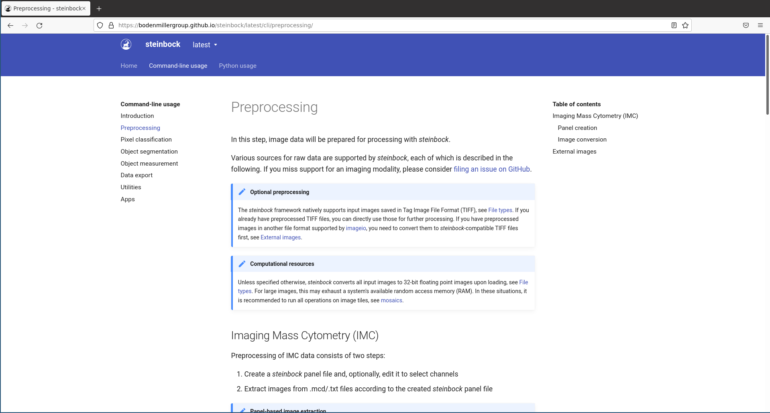Reload the current page

[39, 25]
